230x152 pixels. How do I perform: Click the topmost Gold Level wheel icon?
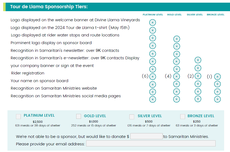(x=176, y=39)
